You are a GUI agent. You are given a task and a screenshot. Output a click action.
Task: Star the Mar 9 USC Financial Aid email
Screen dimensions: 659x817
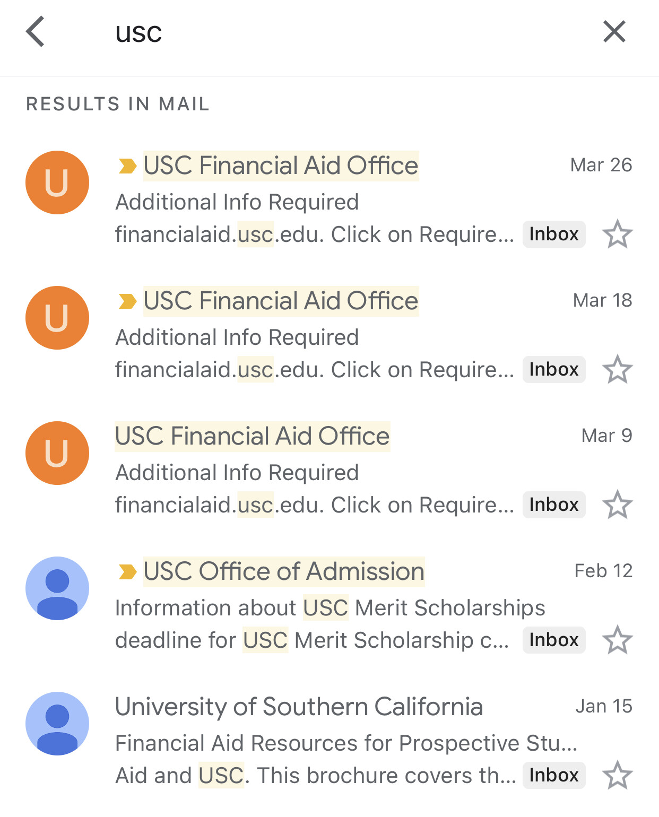click(x=618, y=505)
